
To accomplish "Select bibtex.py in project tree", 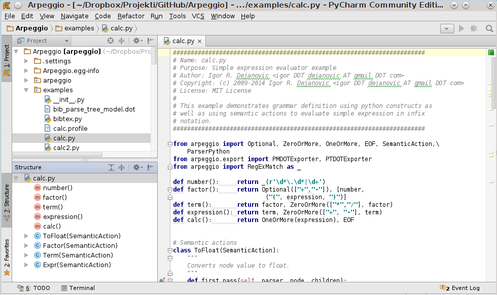I will (x=67, y=119).
